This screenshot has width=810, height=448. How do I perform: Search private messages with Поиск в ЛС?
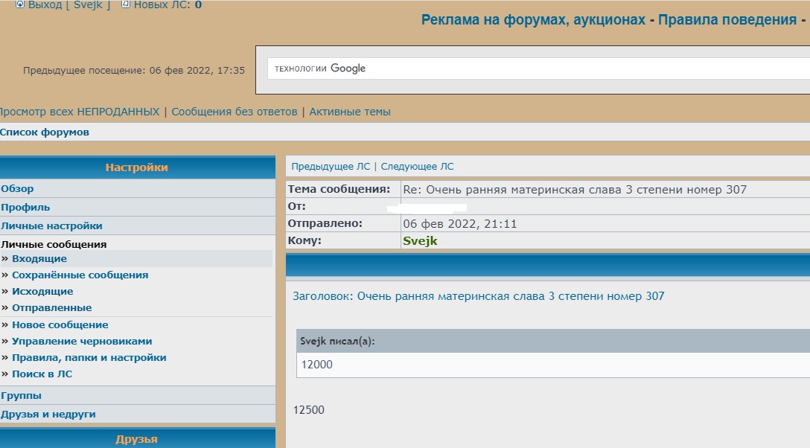42,374
